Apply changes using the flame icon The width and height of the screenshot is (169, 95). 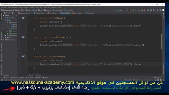[130, 10]
